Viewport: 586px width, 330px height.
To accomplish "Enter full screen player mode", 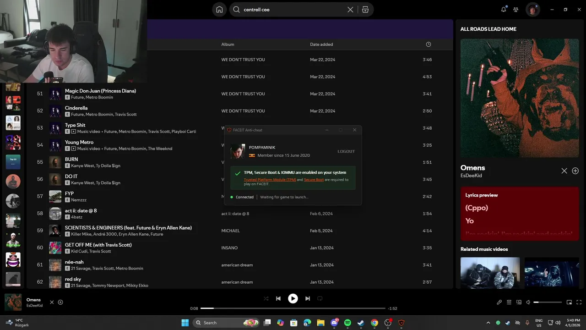I will pos(579,302).
